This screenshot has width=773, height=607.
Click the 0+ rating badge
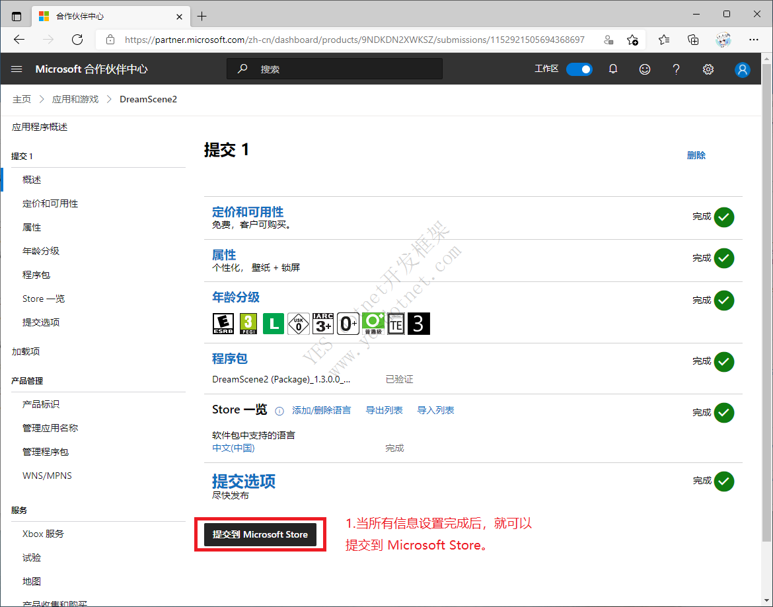click(348, 324)
